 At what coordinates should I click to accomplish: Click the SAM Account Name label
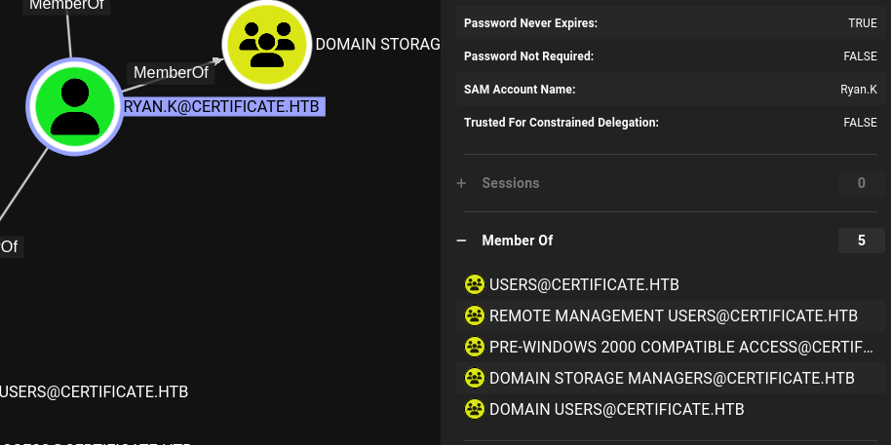point(520,90)
